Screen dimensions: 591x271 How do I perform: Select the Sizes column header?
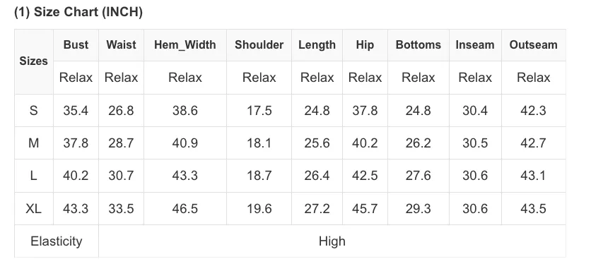click(33, 61)
